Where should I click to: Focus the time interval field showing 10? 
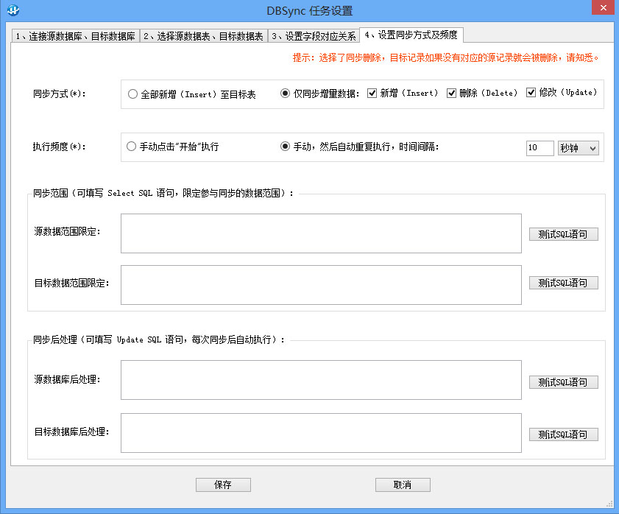click(x=540, y=148)
